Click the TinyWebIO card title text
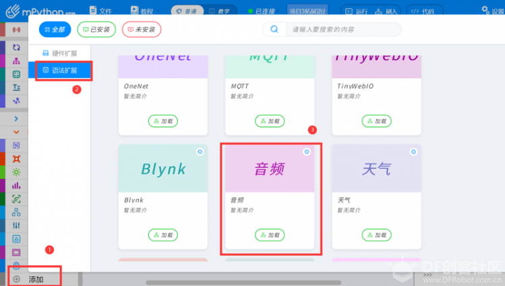This screenshot has height=286, width=505. click(355, 86)
